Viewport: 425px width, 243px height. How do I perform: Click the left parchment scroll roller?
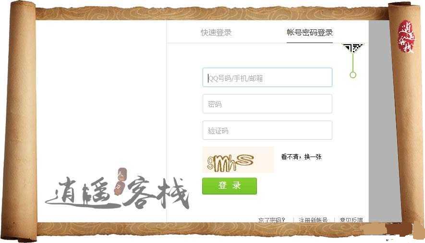click(21, 121)
